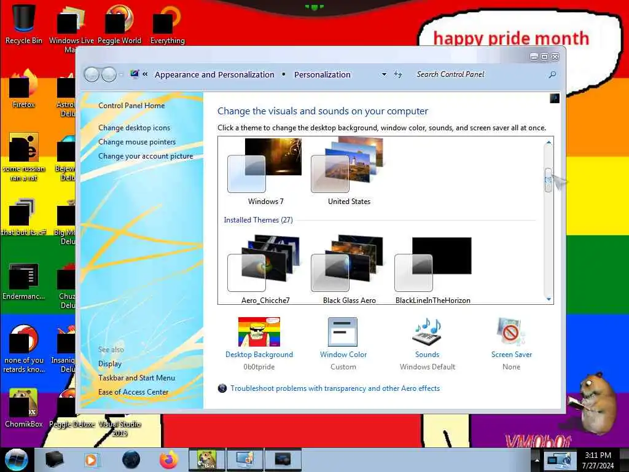629x472 pixels.
Task: Click the theme list scroll up arrow
Action: tap(549, 143)
